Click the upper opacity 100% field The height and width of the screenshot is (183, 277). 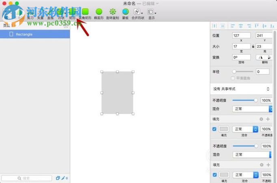coord(266,100)
